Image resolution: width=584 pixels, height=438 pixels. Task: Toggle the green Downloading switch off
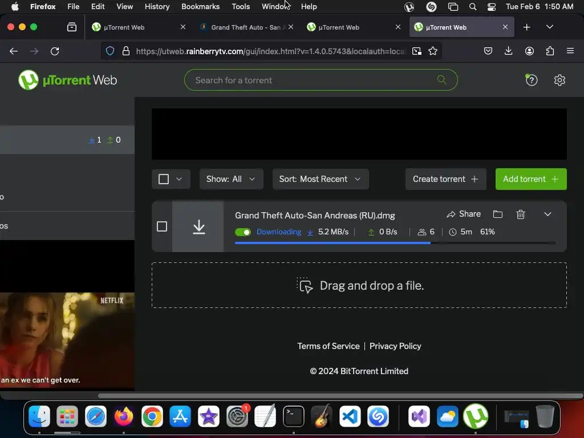243,232
